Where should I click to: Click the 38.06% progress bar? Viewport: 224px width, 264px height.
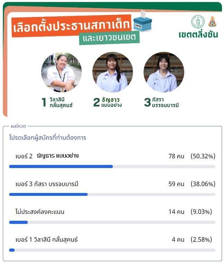pos(112,194)
